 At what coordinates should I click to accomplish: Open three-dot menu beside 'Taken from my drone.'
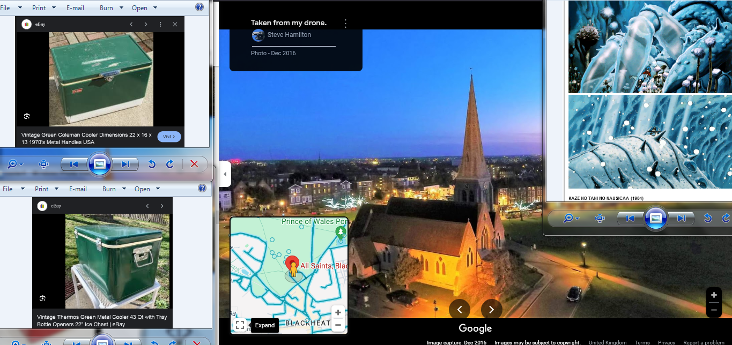[345, 23]
